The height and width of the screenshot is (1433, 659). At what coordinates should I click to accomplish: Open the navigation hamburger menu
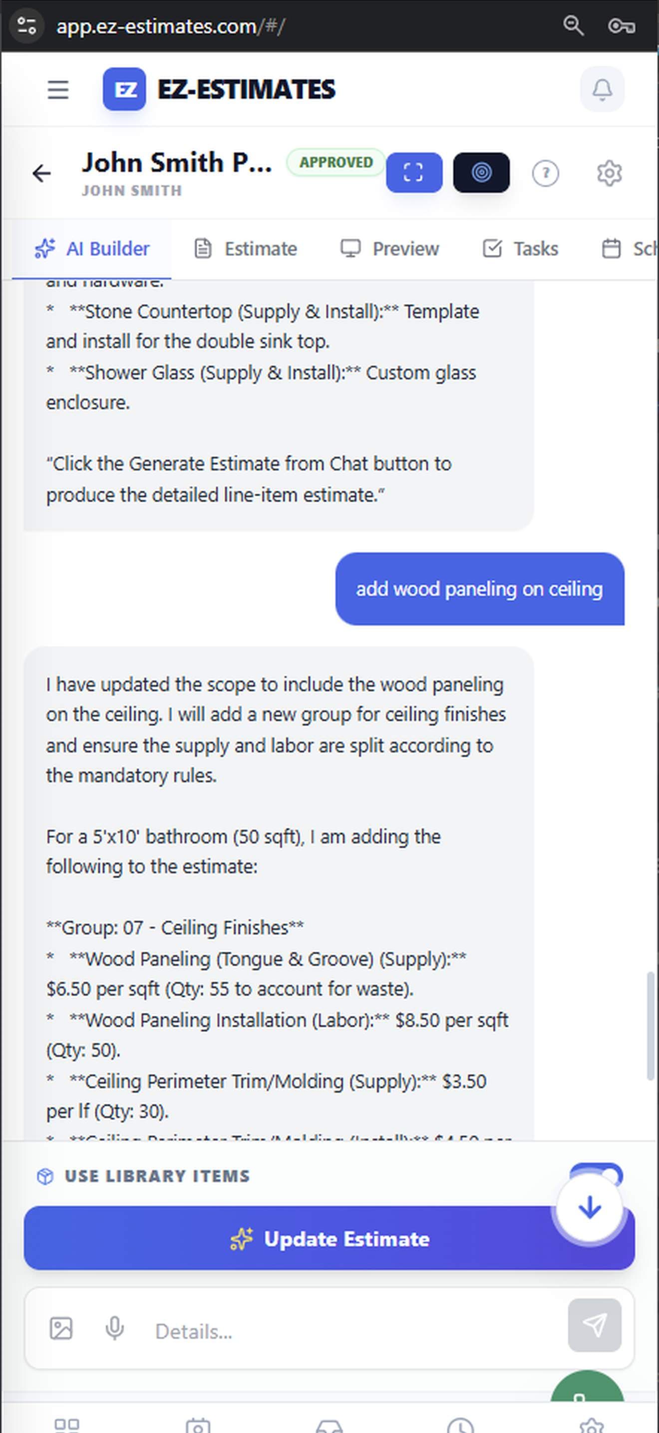pos(57,89)
